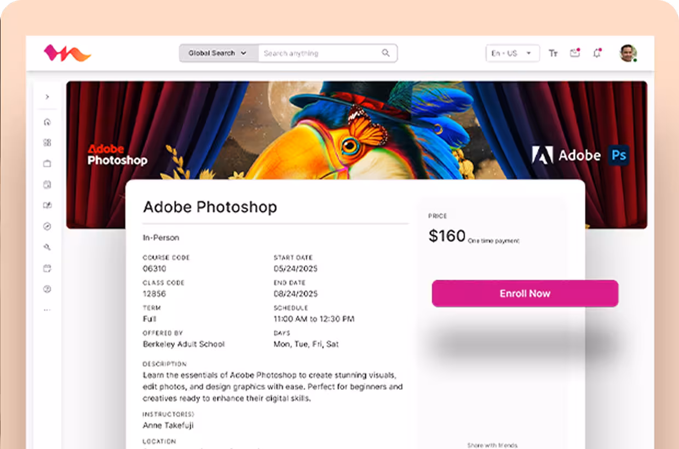
Task: Click the app logo in the header
Action: pyautogui.click(x=67, y=53)
